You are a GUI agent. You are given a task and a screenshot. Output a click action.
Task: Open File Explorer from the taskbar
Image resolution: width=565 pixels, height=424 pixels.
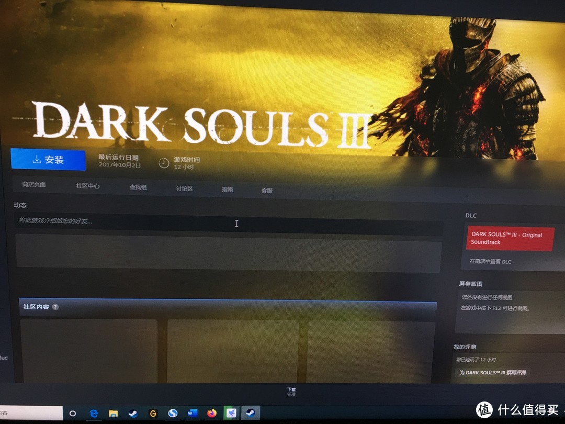tap(114, 414)
